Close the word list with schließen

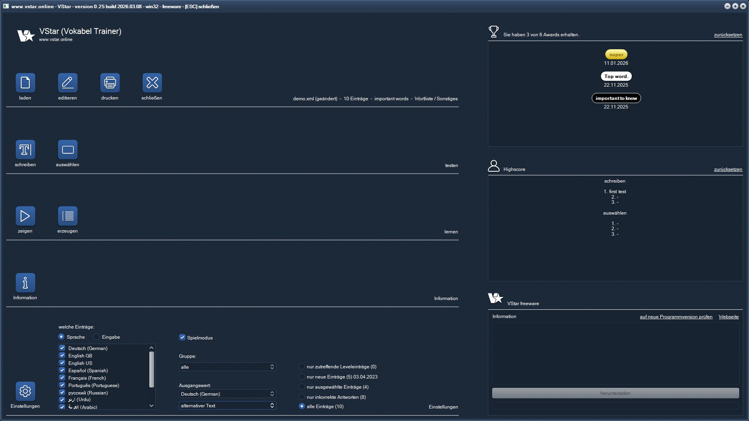pyautogui.click(x=152, y=83)
